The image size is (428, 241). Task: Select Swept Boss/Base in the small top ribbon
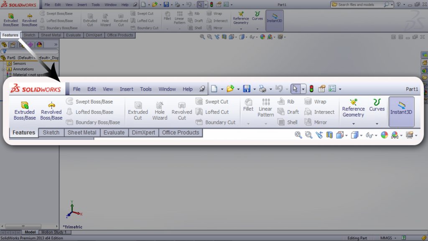coord(56,13)
